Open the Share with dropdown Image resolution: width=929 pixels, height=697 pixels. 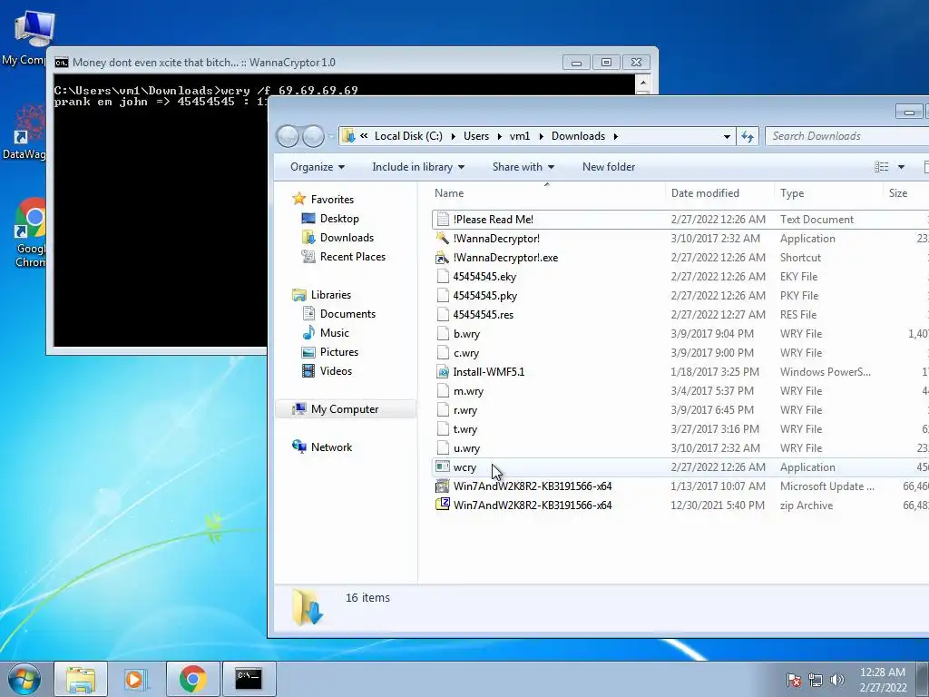(x=523, y=167)
